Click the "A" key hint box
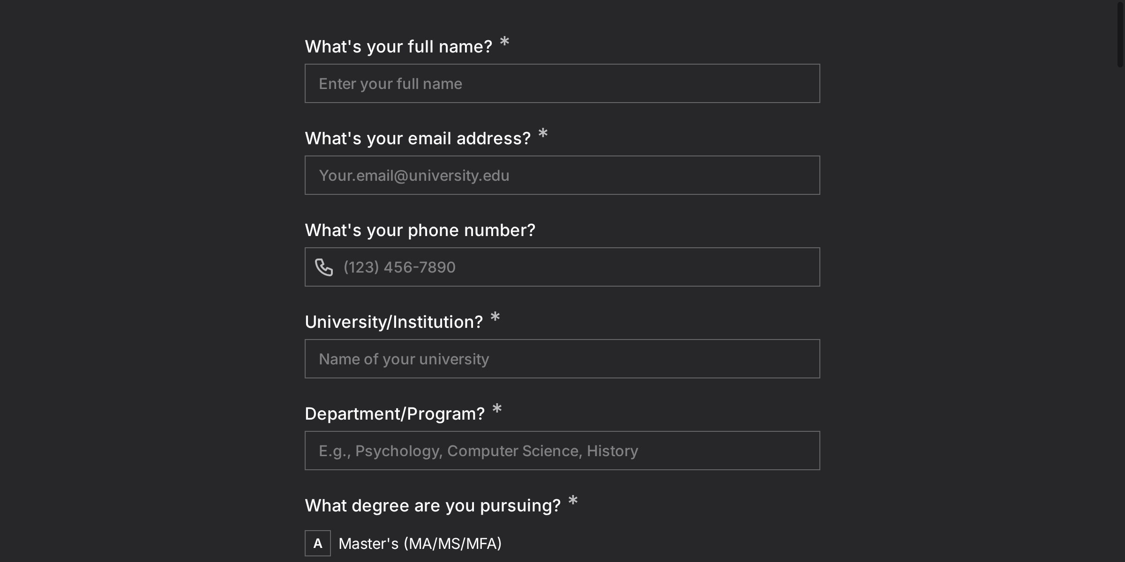The width and height of the screenshot is (1125, 562). [318, 543]
